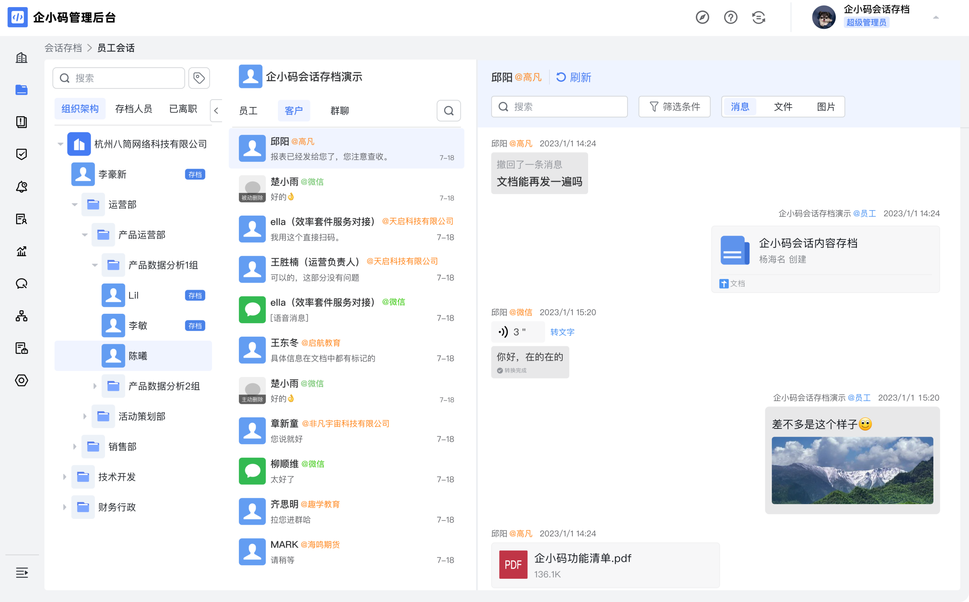Click the tag filter icon beside search
The height and width of the screenshot is (602, 969).
click(199, 78)
